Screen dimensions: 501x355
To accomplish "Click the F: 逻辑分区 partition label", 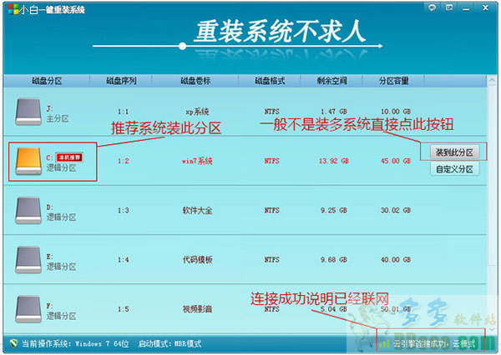I will [x=61, y=312].
